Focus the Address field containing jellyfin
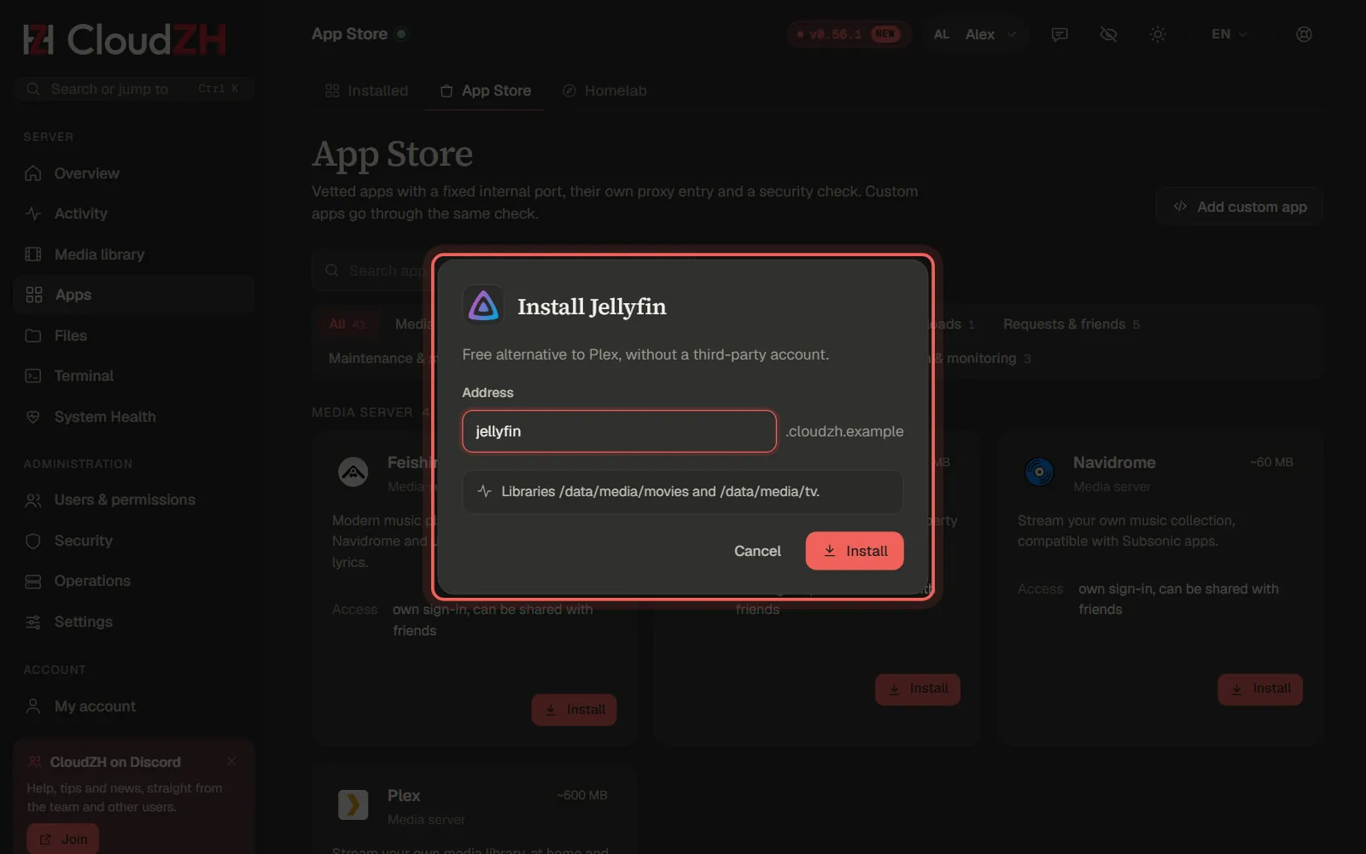This screenshot has height=854, width=1366. (619, 431)
